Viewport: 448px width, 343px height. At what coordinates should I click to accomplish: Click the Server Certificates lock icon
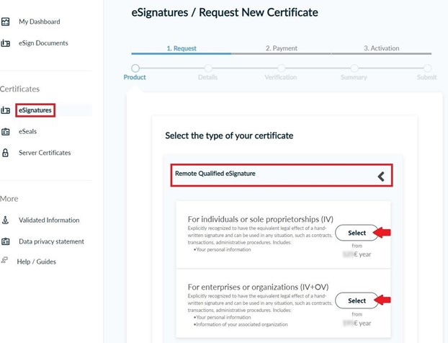pos(6,153)
